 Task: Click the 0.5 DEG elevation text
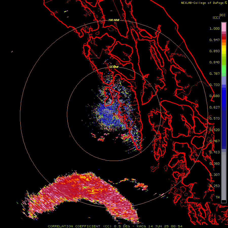(122, 226)
